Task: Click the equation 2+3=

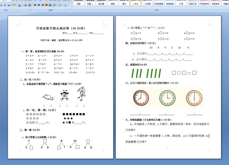Action: (x=29, y=56)
